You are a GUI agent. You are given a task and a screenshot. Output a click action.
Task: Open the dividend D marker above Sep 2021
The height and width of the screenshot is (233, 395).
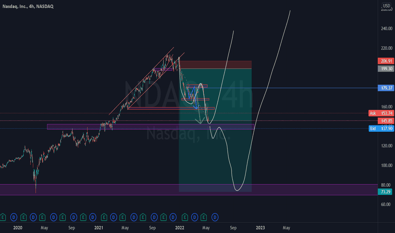click(x=154, y=217)
